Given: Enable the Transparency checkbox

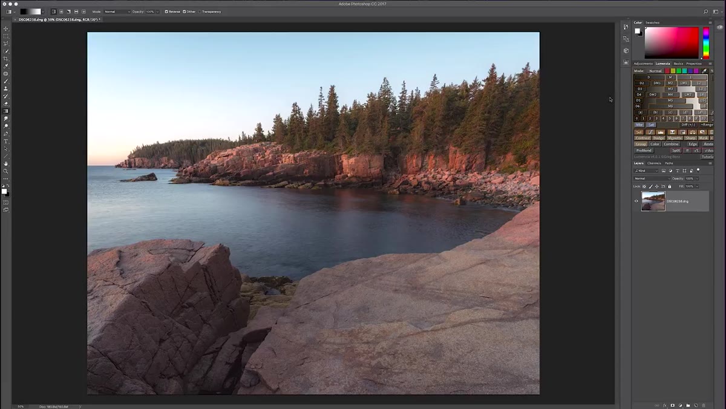Looking at the screenshot, I should click(x=200, y=11).
